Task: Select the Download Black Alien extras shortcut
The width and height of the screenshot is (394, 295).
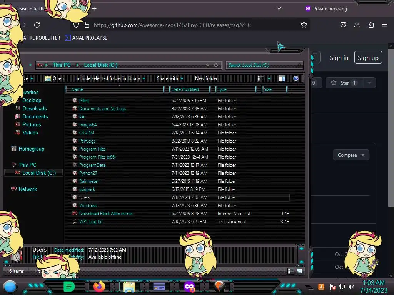Action: click(x=105, y=214)
